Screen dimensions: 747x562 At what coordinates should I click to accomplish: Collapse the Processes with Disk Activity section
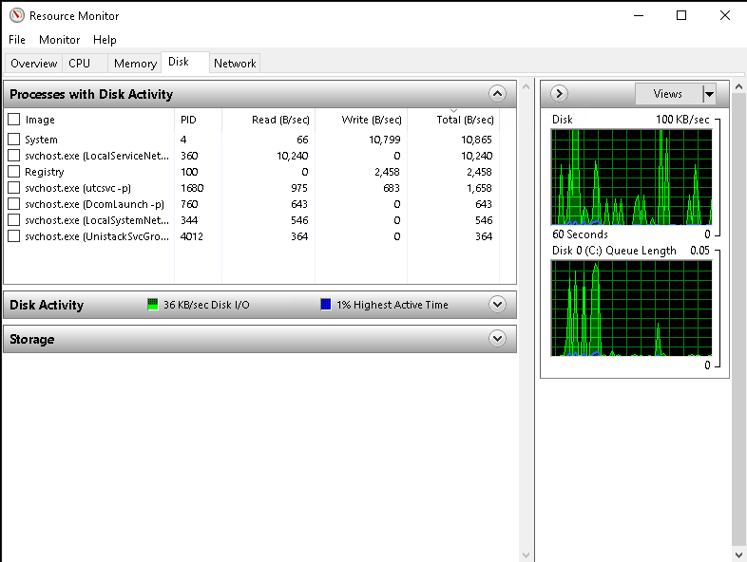pyautogui.click(x=496, y=94)
